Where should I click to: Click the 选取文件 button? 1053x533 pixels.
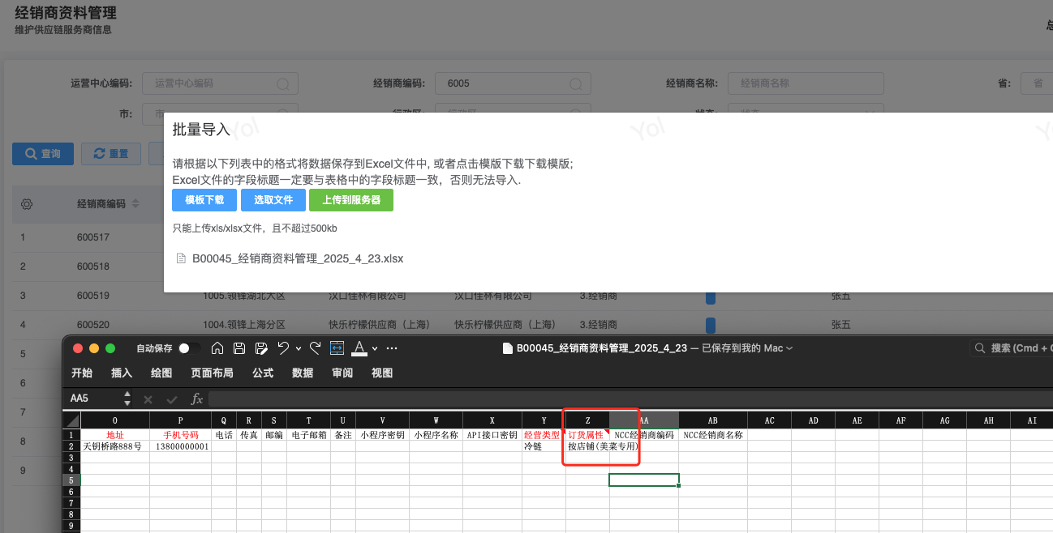pos(273,200)
